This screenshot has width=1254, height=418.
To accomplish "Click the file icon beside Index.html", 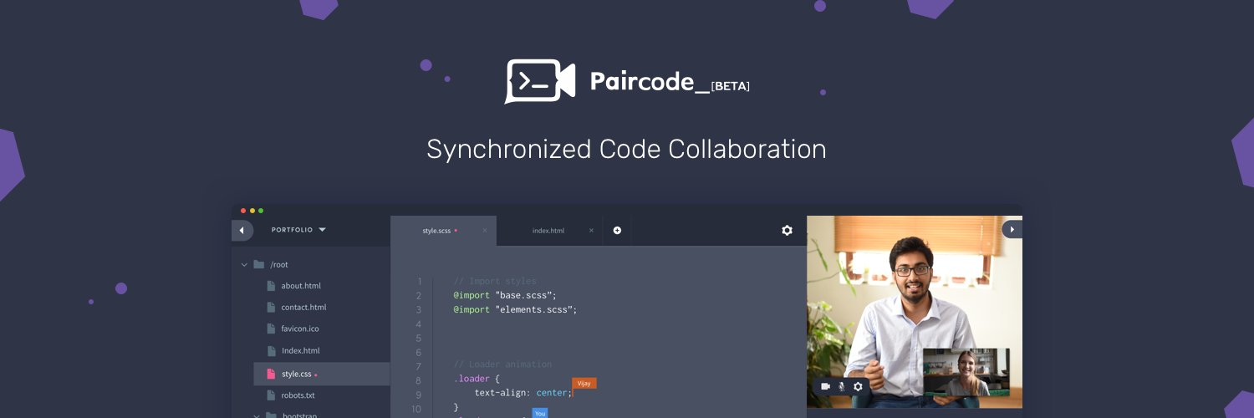I will coord(271,351).
